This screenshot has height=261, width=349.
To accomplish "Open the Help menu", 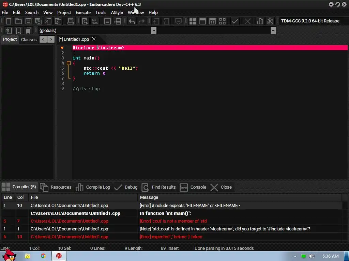I will (153, 13).
